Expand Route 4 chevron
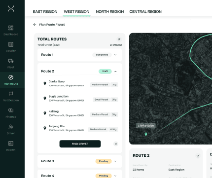Viewport: 212px width, 178px height. pyautogui.click(x=115, y=176)
